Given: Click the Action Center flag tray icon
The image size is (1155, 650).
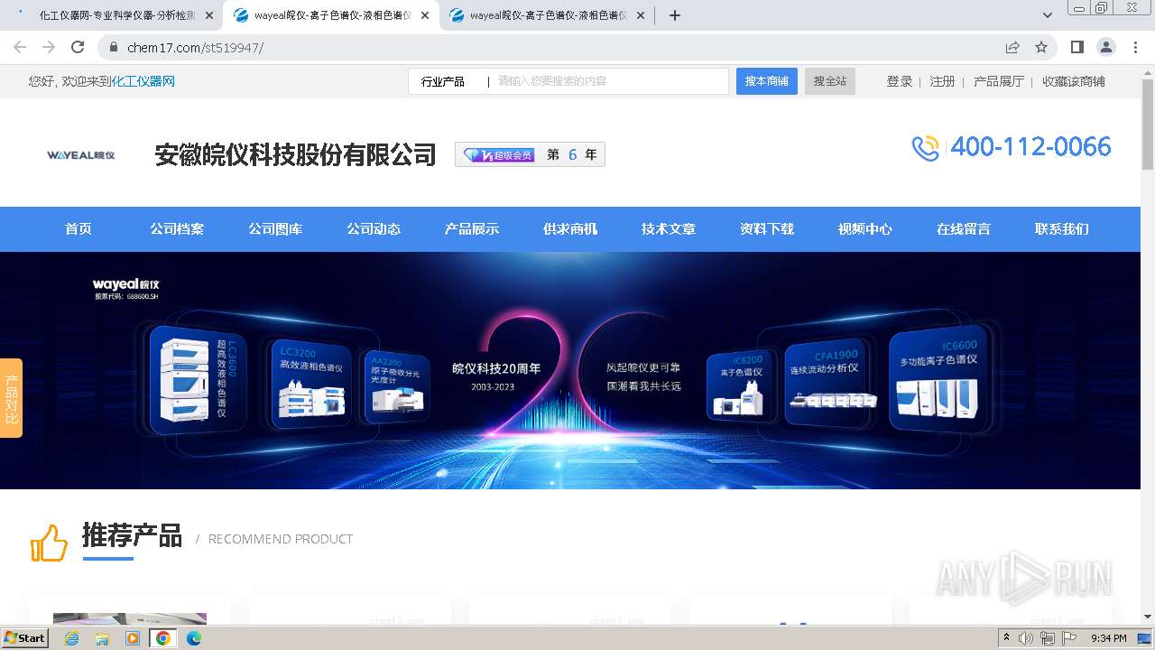Looking at the screenshot, I should pos(1068,638).
